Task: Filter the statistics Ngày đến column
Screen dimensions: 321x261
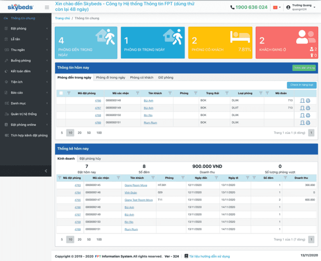Action: coord(216,178)
